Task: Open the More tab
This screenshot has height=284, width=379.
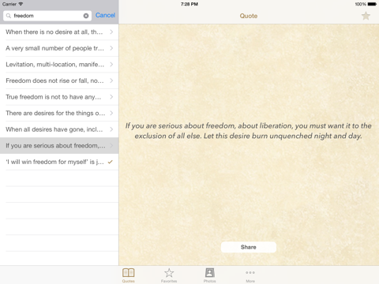Action: point(250,275)
